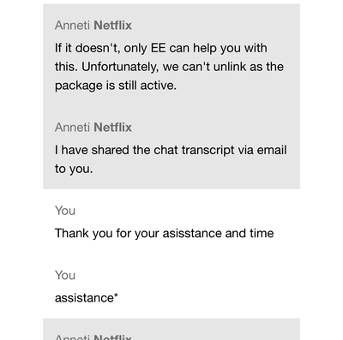Click the bold 'Netflix' word in second header
This screenshot has width=343, height=340.
[x=112, y=128]
